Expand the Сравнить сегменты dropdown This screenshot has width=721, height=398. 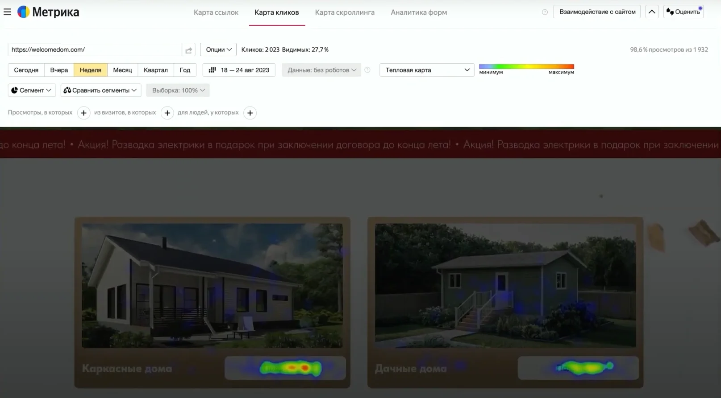[101, 90]
